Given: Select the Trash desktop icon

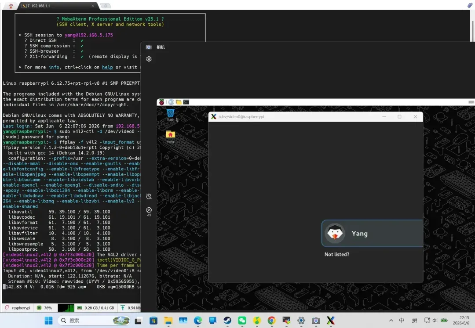Looking at the screenshot, I should 171,115.
